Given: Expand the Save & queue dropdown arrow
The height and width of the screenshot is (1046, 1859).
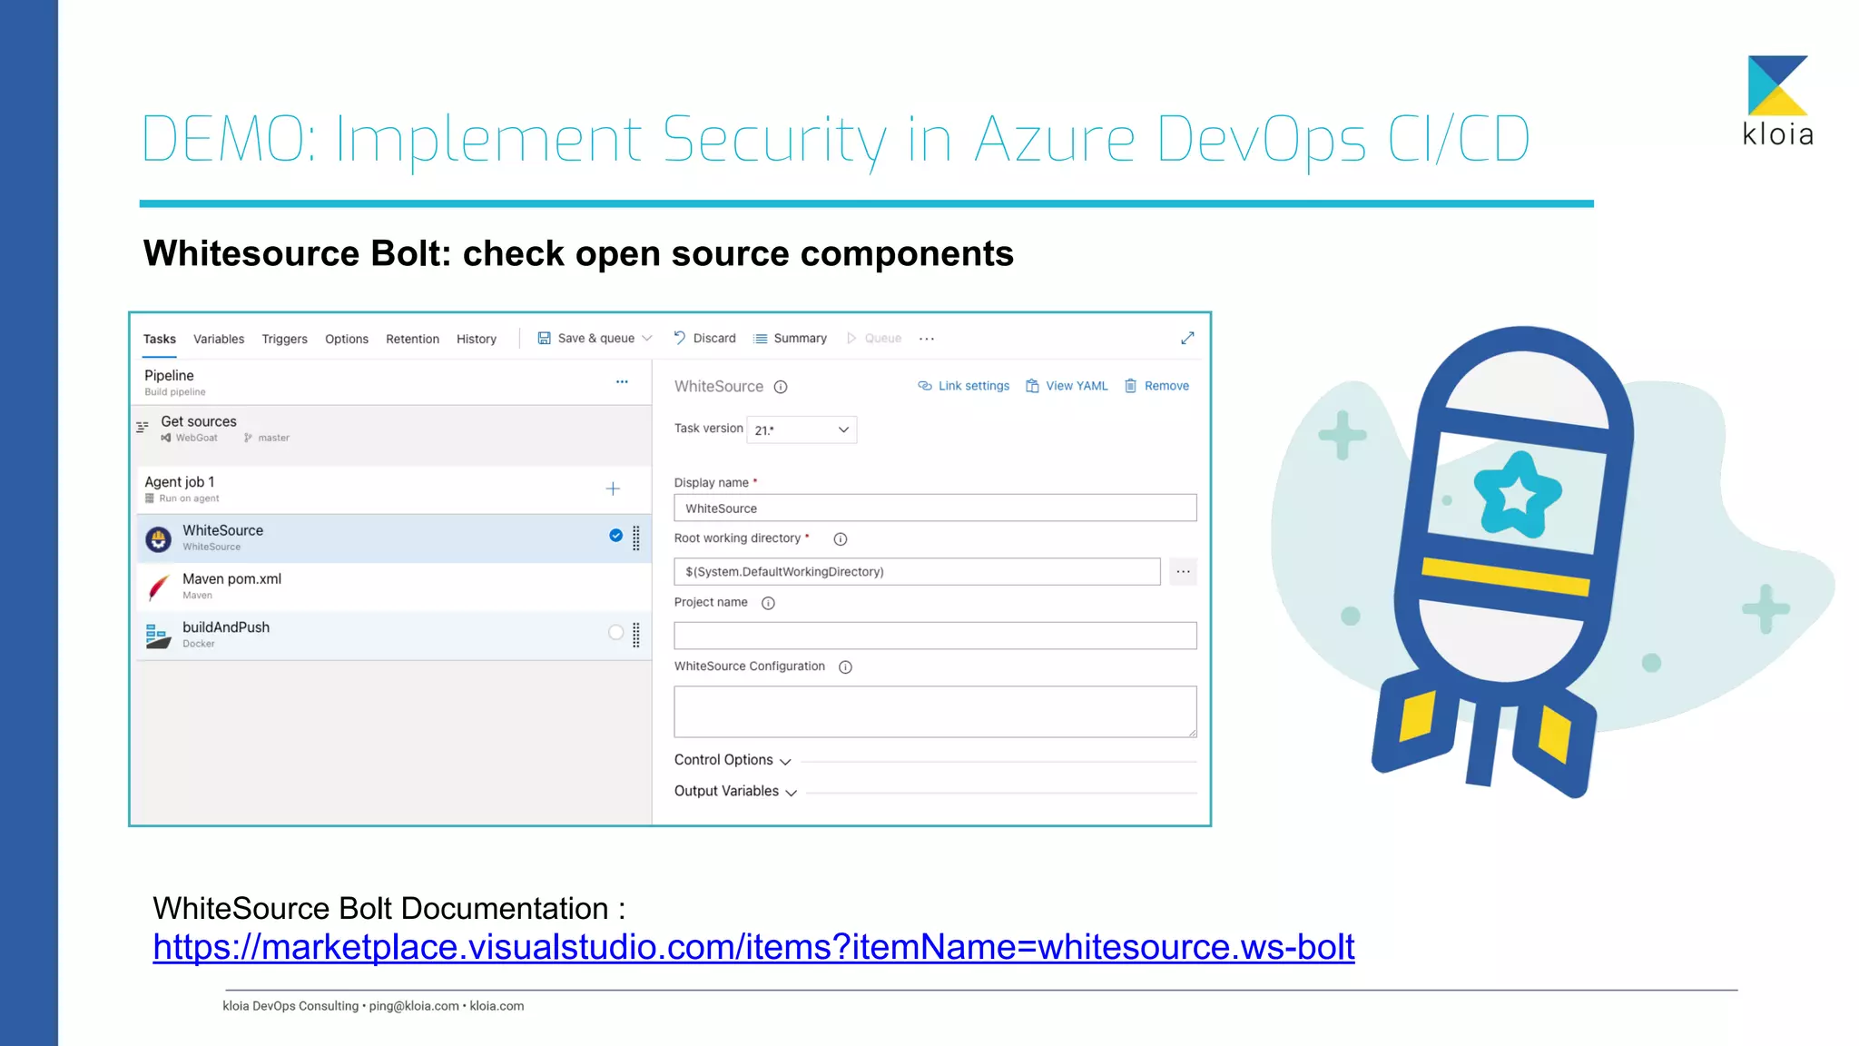Looking at the screenshot, I should 647,338.
